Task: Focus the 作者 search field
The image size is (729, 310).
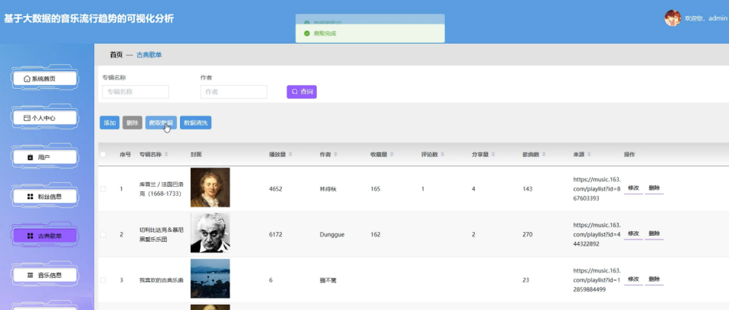Action: 234,92
